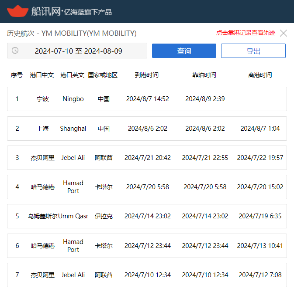Viewport: 294px width, 302px height.
Task: Click the 伊拉克 country cell
Action: (104, 216)
